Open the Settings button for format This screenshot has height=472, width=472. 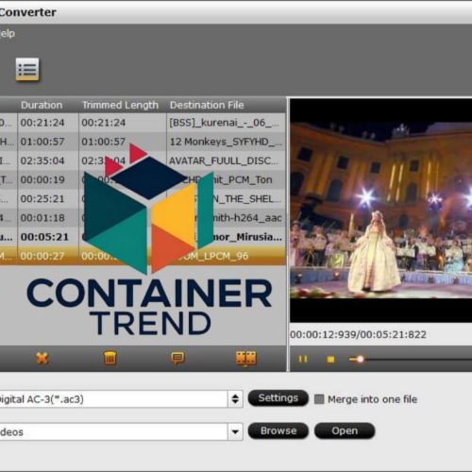click(x=278, y=398)
